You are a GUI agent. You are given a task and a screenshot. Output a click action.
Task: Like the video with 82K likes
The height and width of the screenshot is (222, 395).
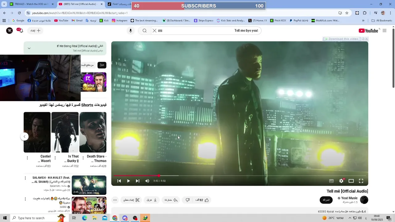click(202, 200)
